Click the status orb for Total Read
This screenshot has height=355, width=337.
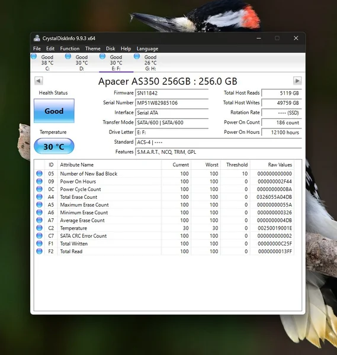(40, 251)
